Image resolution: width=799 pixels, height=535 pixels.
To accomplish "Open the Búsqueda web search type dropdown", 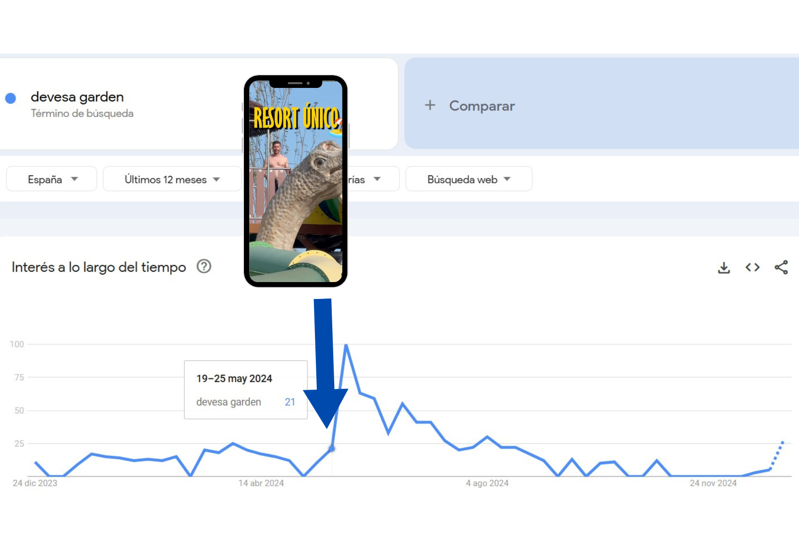I will coord(469,179).
